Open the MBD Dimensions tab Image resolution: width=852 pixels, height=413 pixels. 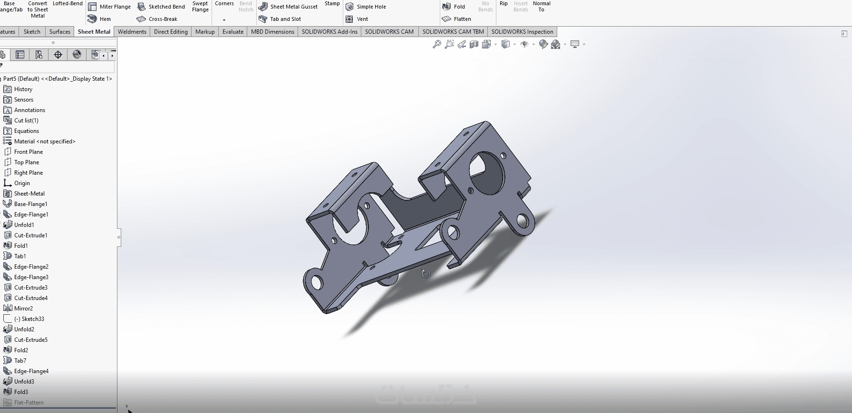point(272,32)
